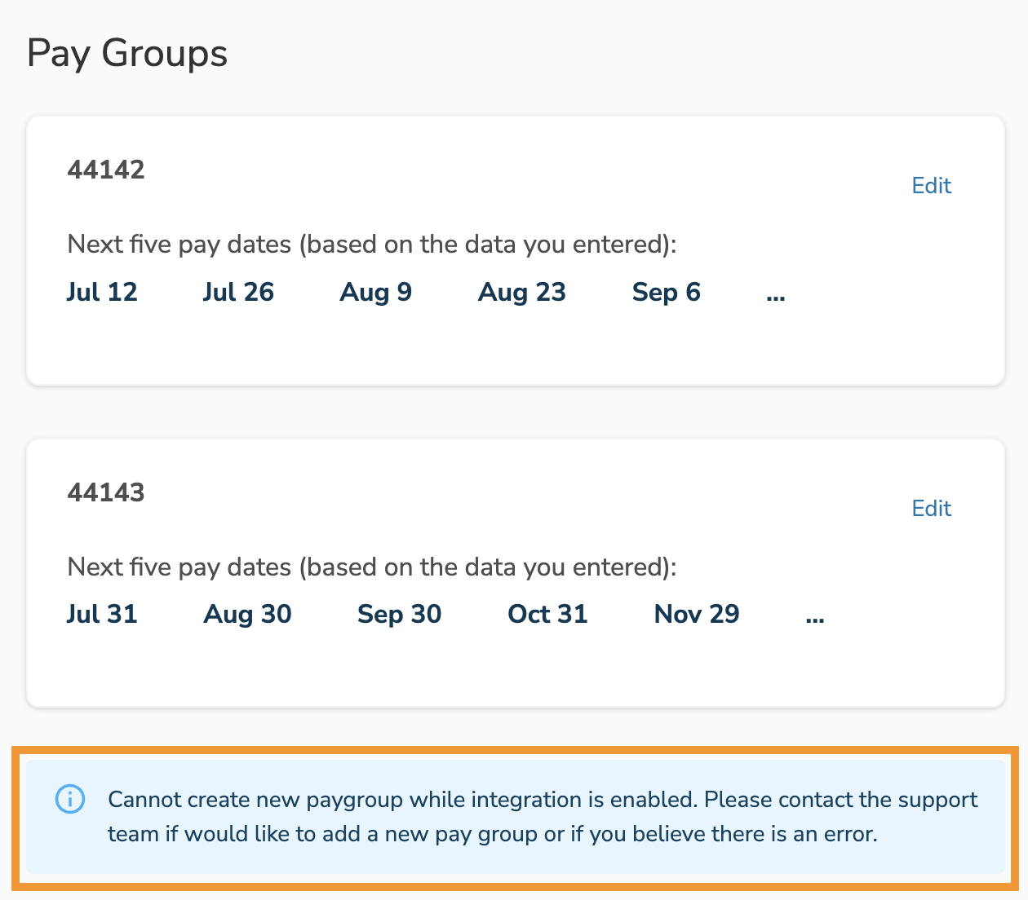Viewport: 1028px width, 900px height.
Task: Click the Oct 31 pay date
Action: (x=547, y=615)
